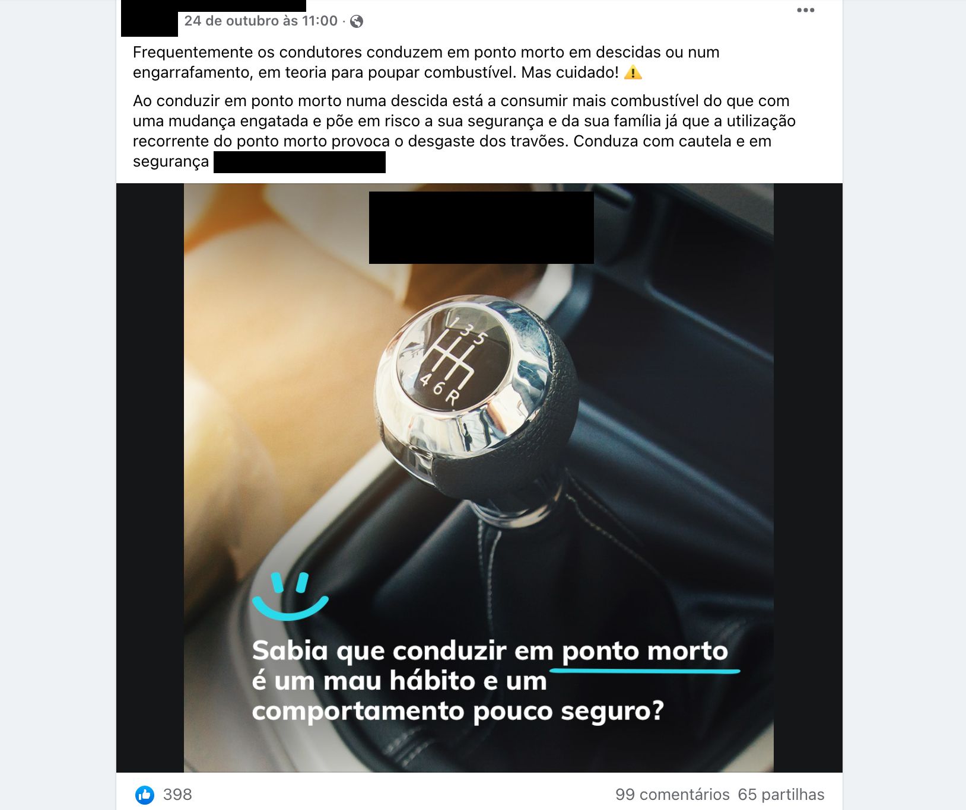Viewport: 966px width, 810px height.
Task: Click the underlined 'ponto morto' headline text
Action: 645,651
